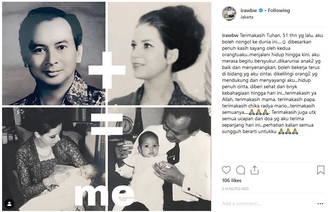
Task: Open the 8 minutes ago timestamp
Action: [235, 189]
